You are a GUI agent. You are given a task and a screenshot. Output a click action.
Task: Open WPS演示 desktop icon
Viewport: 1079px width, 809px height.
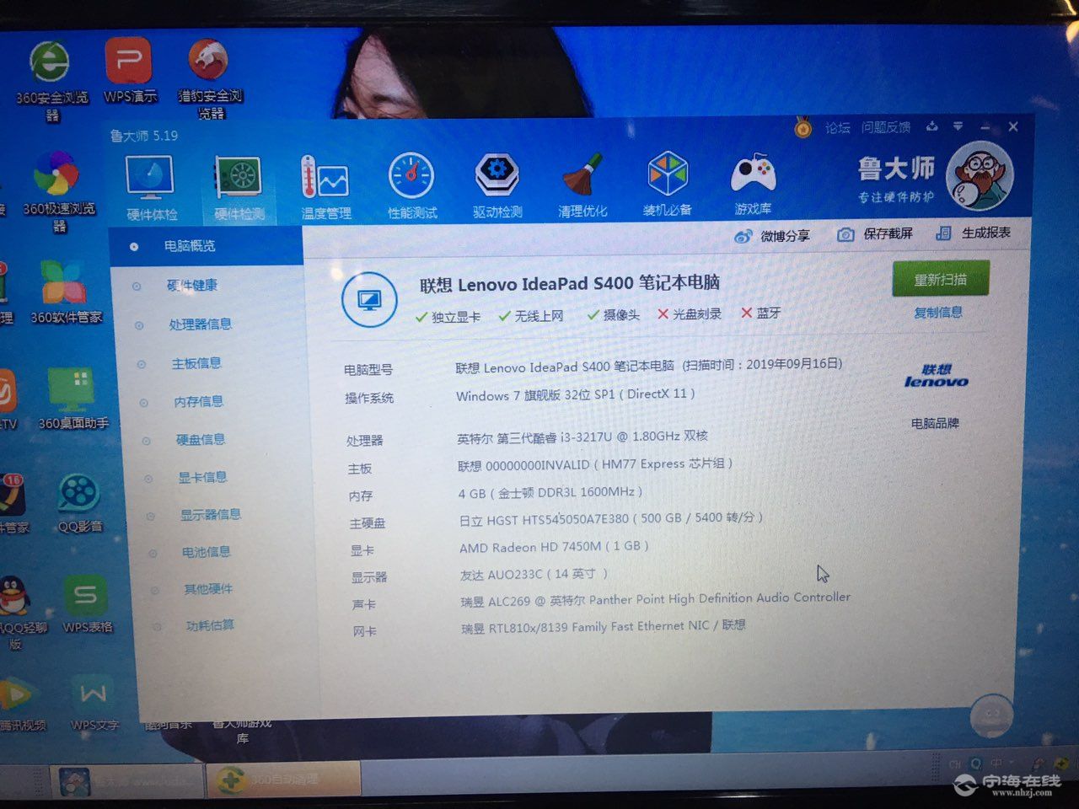pos(129,71)
